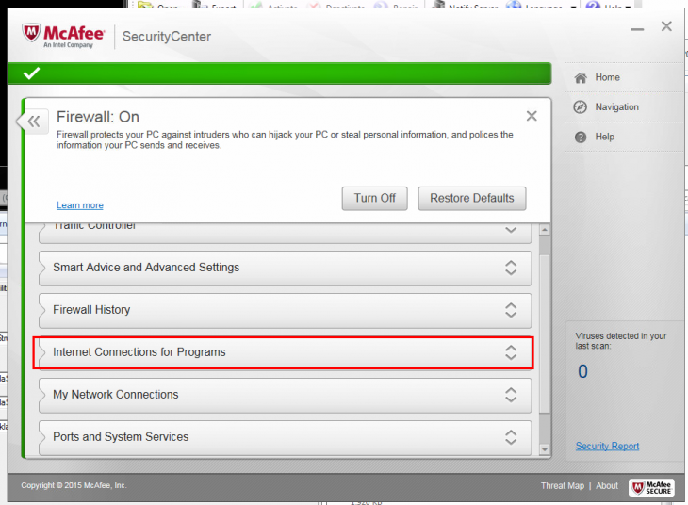Minimize the SecurityCenter window
688x505 pixels.
[637, 29]
